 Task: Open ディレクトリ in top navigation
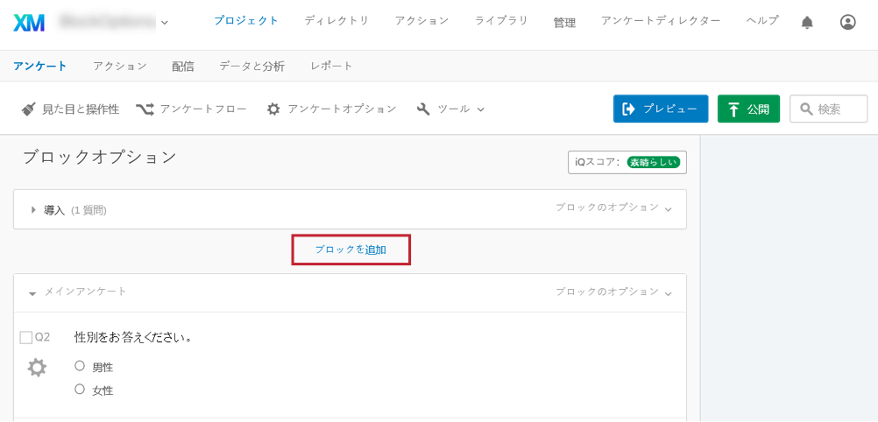pyautogui.click(x=336, y=21)
